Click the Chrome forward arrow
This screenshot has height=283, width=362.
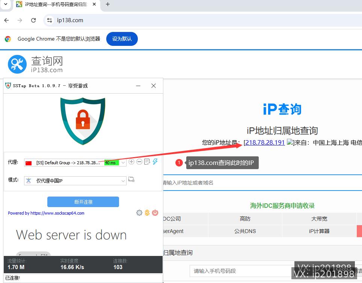point(20,20)
